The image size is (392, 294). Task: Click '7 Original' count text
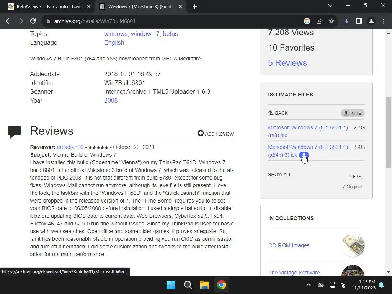click(352, 187)
